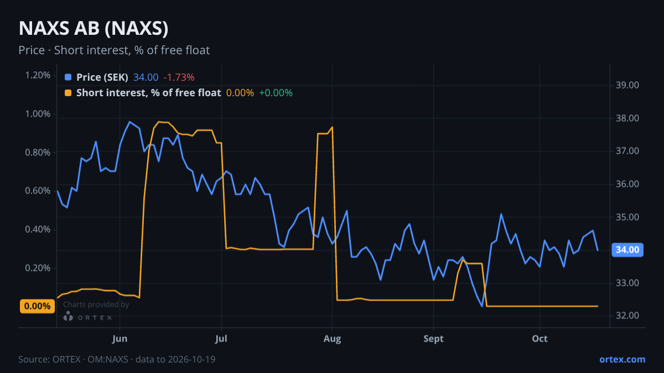Click the 33.00 right axis label
Screen dimensions: 664x373
(627, 283)
